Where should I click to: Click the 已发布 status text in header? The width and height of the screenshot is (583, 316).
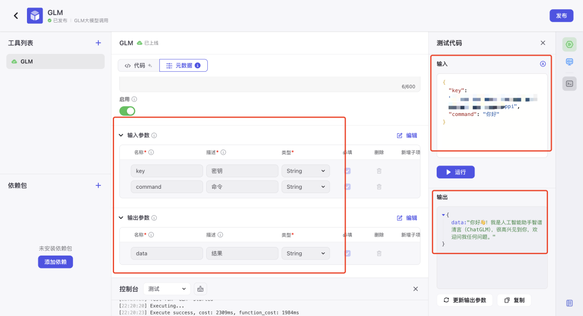pos(60,20)
